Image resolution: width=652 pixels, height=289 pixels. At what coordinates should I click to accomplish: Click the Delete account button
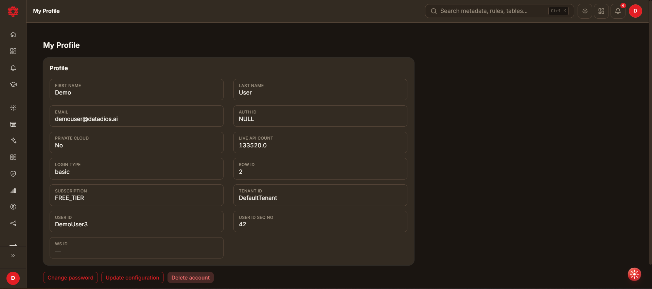(x=191, y=277)
